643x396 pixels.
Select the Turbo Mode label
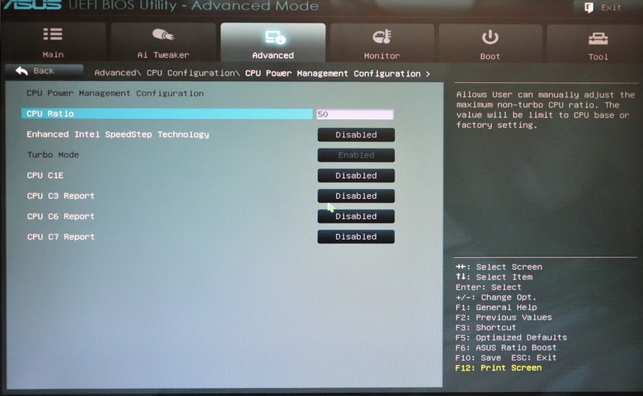pos(53,155)
